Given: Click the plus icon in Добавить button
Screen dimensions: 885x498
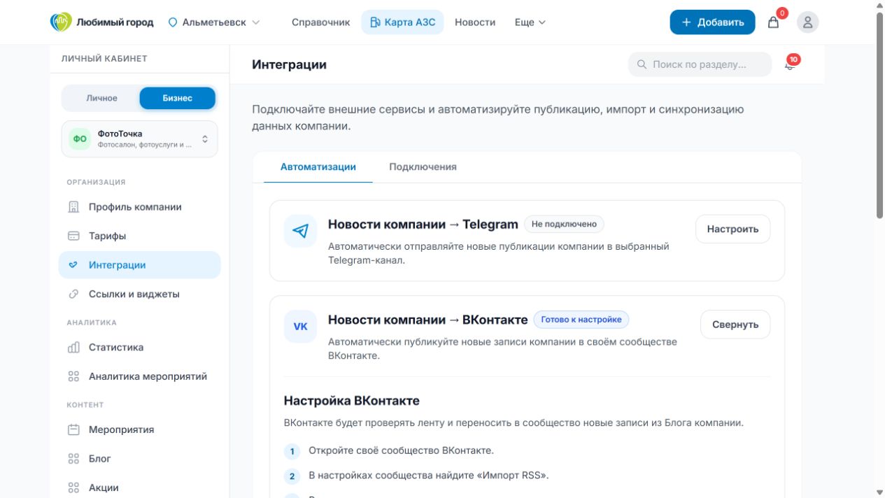Looking at the screenshot, I should [x=686, y=22].
